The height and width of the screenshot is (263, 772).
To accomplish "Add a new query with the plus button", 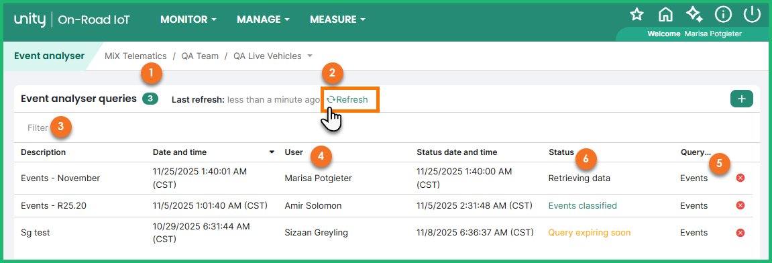I will click(741, 99).
